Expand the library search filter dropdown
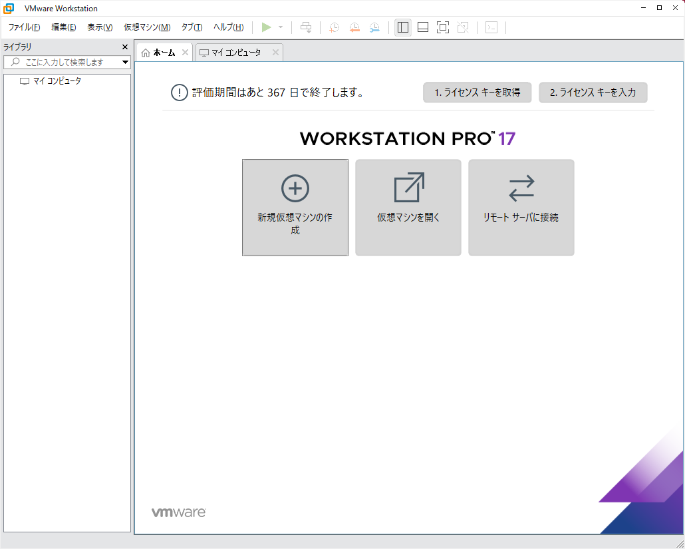 [x=126, y=62]
